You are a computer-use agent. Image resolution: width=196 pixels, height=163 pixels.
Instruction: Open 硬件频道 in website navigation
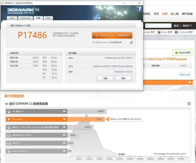point(187,14)
